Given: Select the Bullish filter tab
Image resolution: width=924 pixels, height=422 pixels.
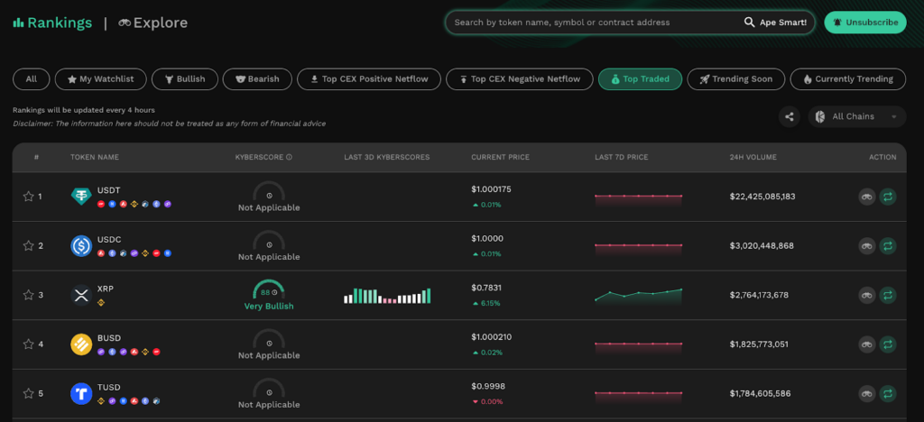Looking at the screenshot, I should tap(184, 78).
